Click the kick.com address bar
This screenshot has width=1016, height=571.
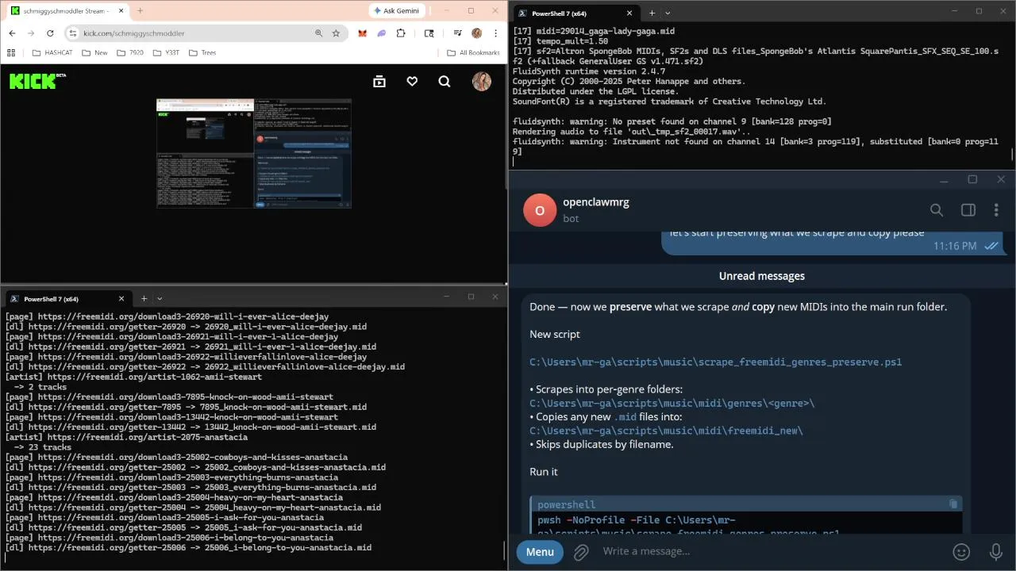(190, 33)
